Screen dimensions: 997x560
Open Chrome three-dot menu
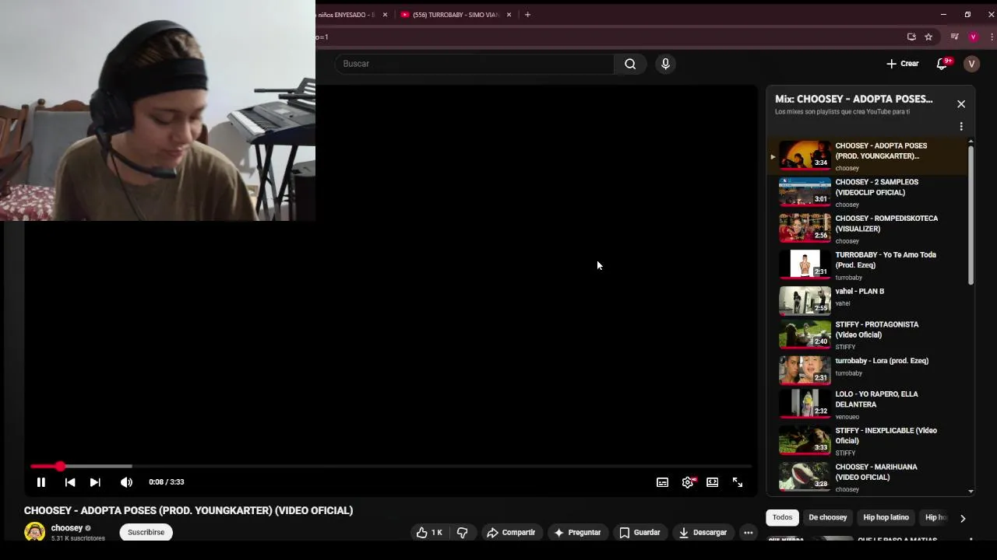coord(991,37)
